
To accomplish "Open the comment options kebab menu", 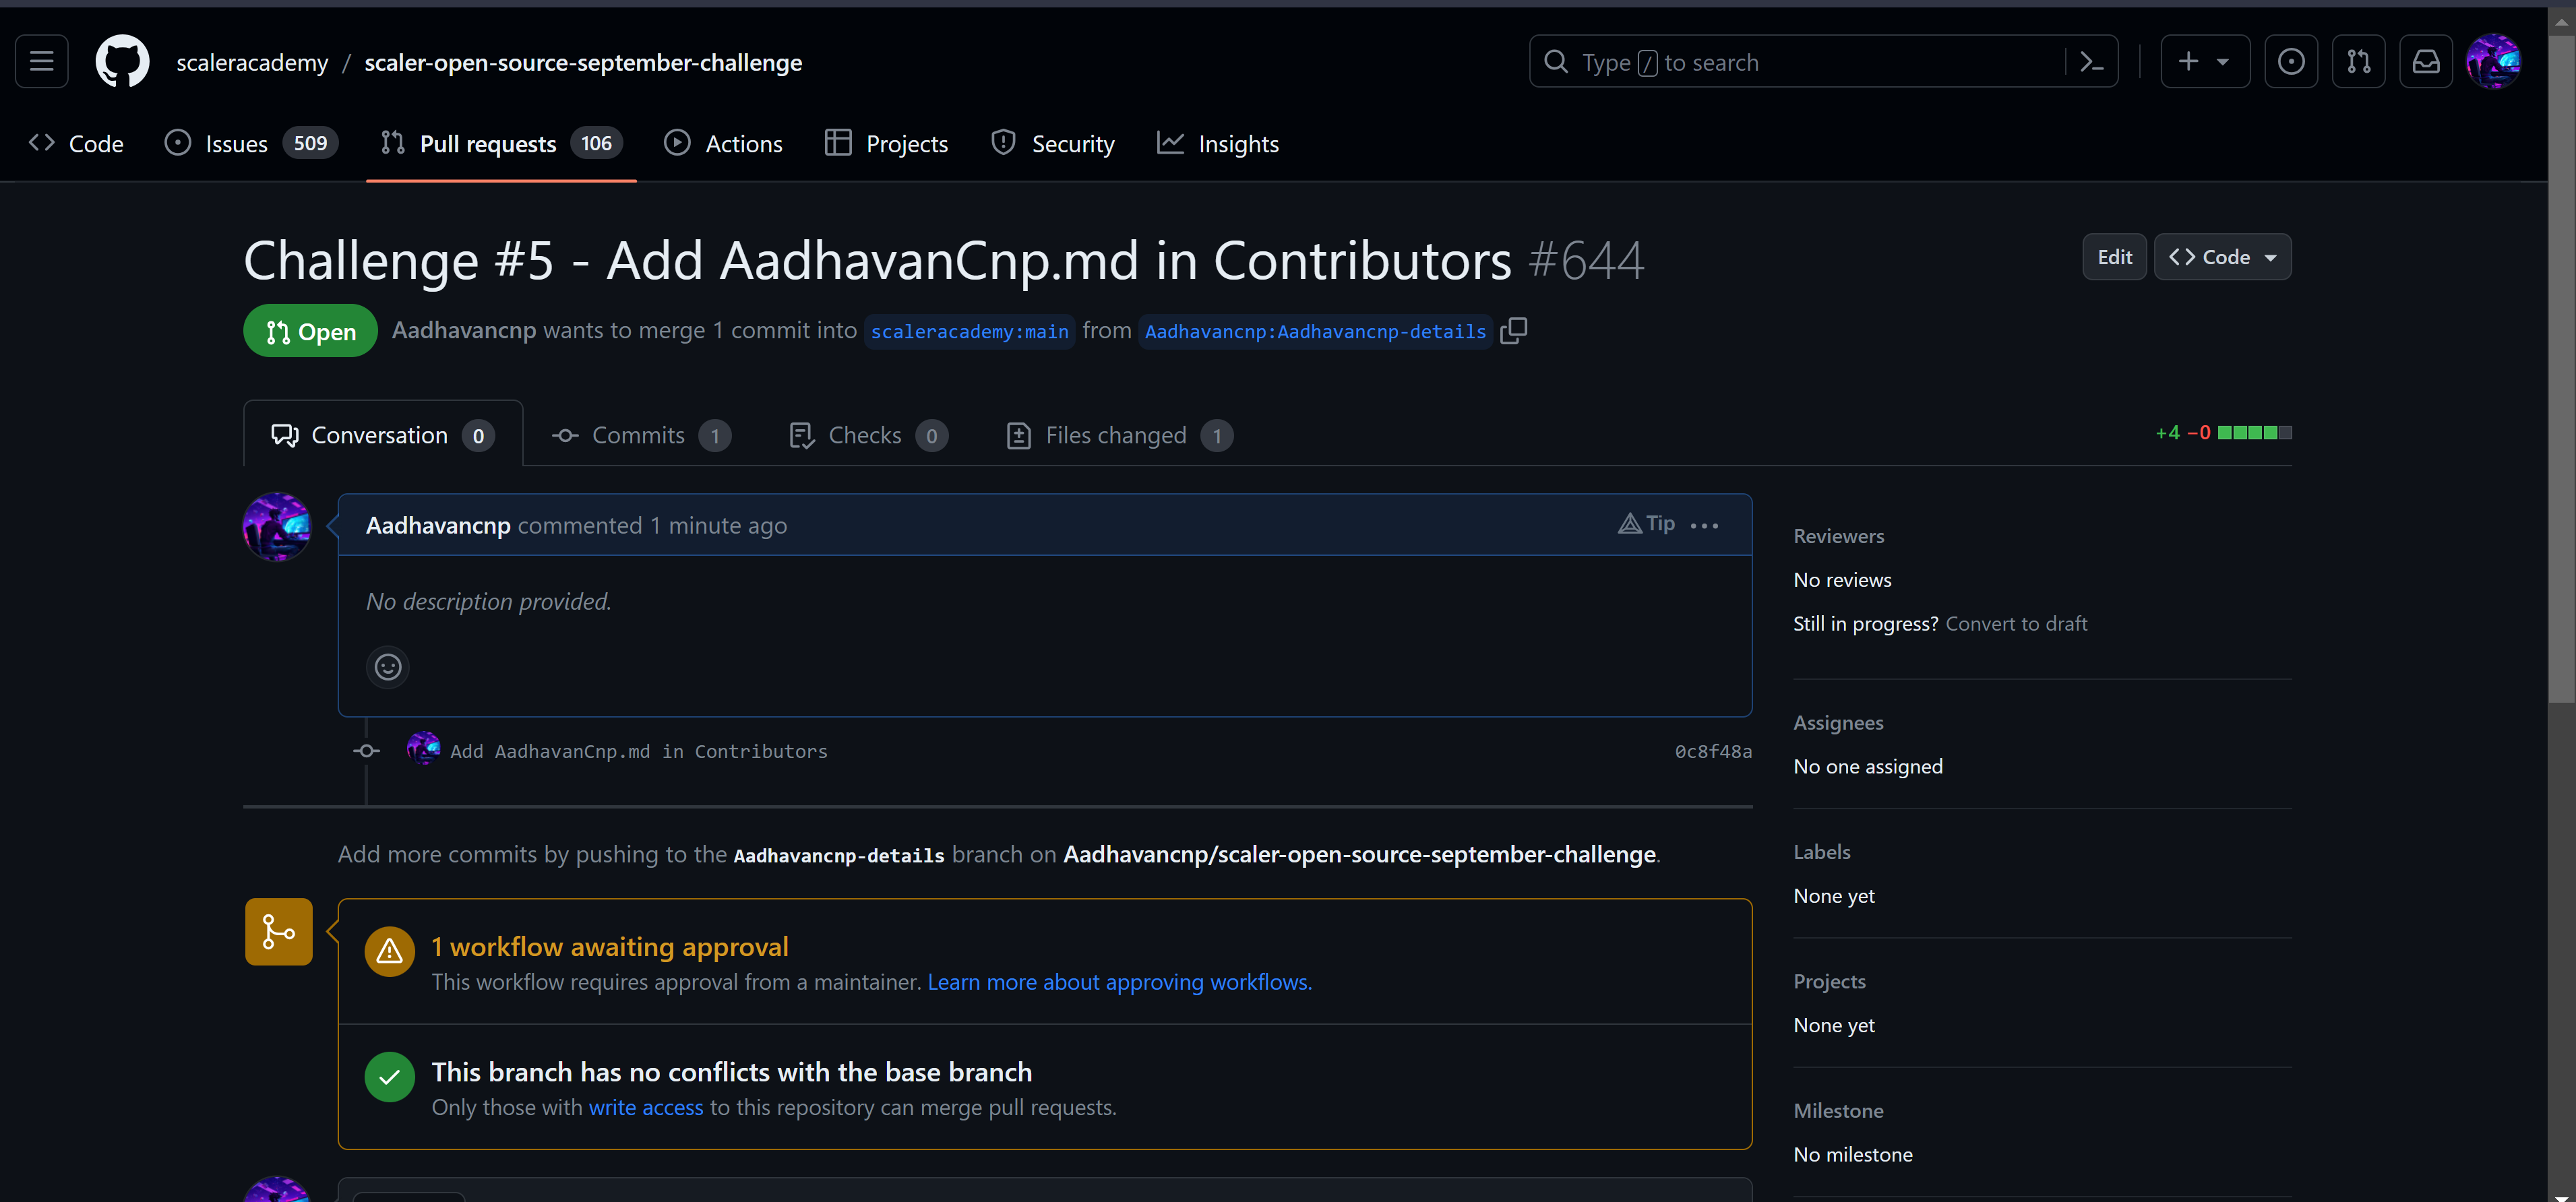I will coord(1704,524).
